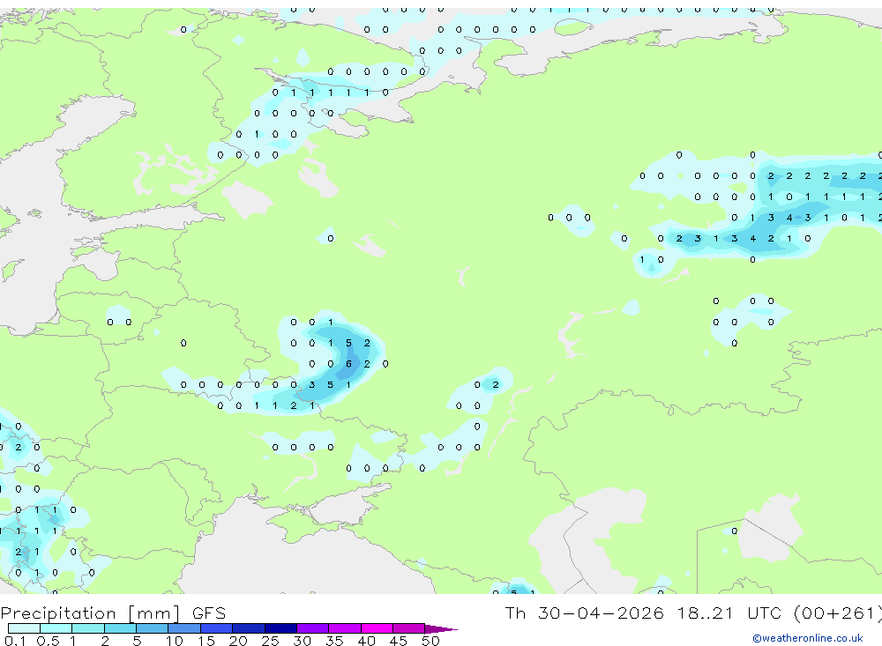This screenshot has width=882, height=646.
Task: Click the legend arrow tip above 50 mm
Action: click(x=441, y=629)
